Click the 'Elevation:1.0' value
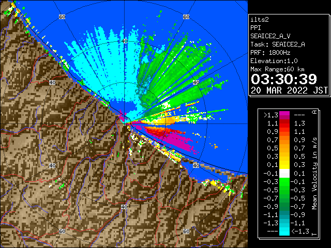Viewport: 331px width, 248px height. (274, 61)
